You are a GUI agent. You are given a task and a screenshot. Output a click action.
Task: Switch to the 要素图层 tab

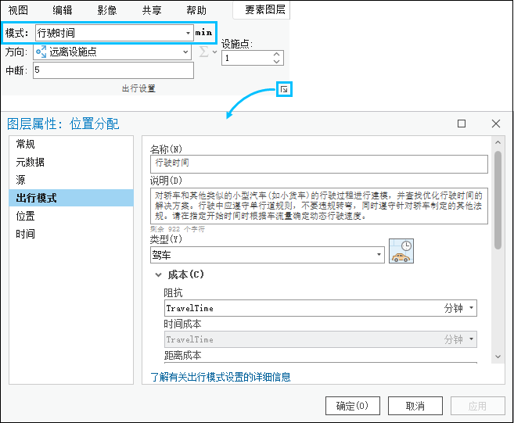point(266,9)
